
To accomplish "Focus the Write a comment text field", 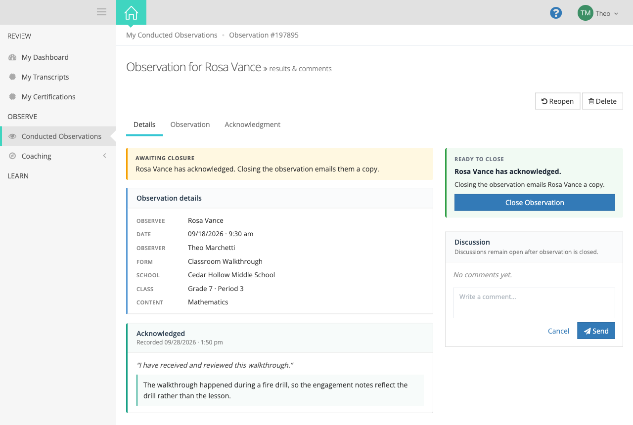I will click(x=534, y=303).
